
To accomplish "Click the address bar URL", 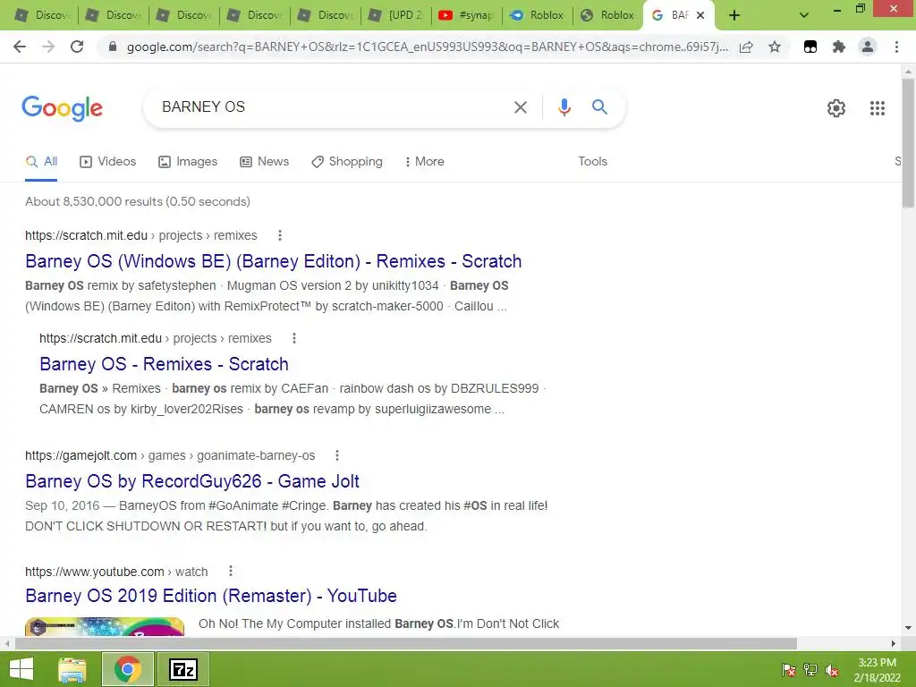I will [x=427, y=47].
